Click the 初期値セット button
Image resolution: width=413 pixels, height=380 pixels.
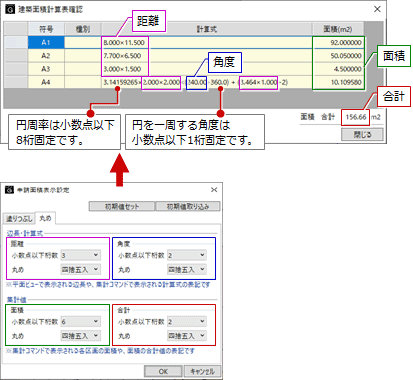[122, 206]
